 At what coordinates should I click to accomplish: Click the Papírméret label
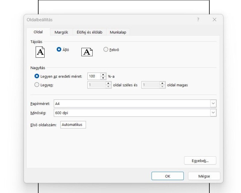(40, 104)
